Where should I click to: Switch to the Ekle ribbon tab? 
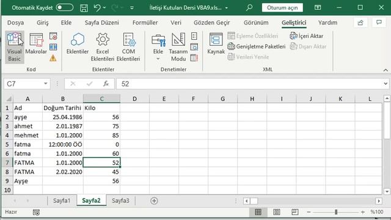[66, 23]
